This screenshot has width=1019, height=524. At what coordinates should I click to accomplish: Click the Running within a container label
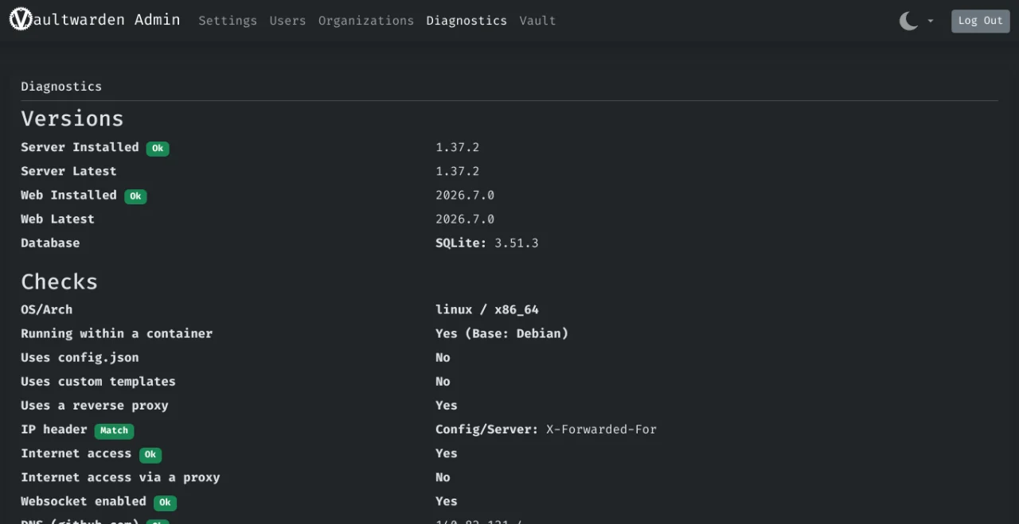coord(116,333)
